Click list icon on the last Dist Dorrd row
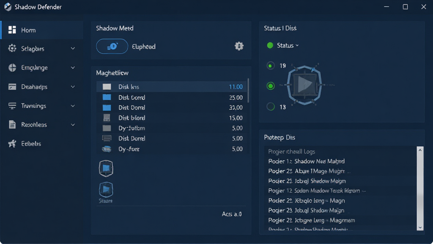 [x=107, y=138]
